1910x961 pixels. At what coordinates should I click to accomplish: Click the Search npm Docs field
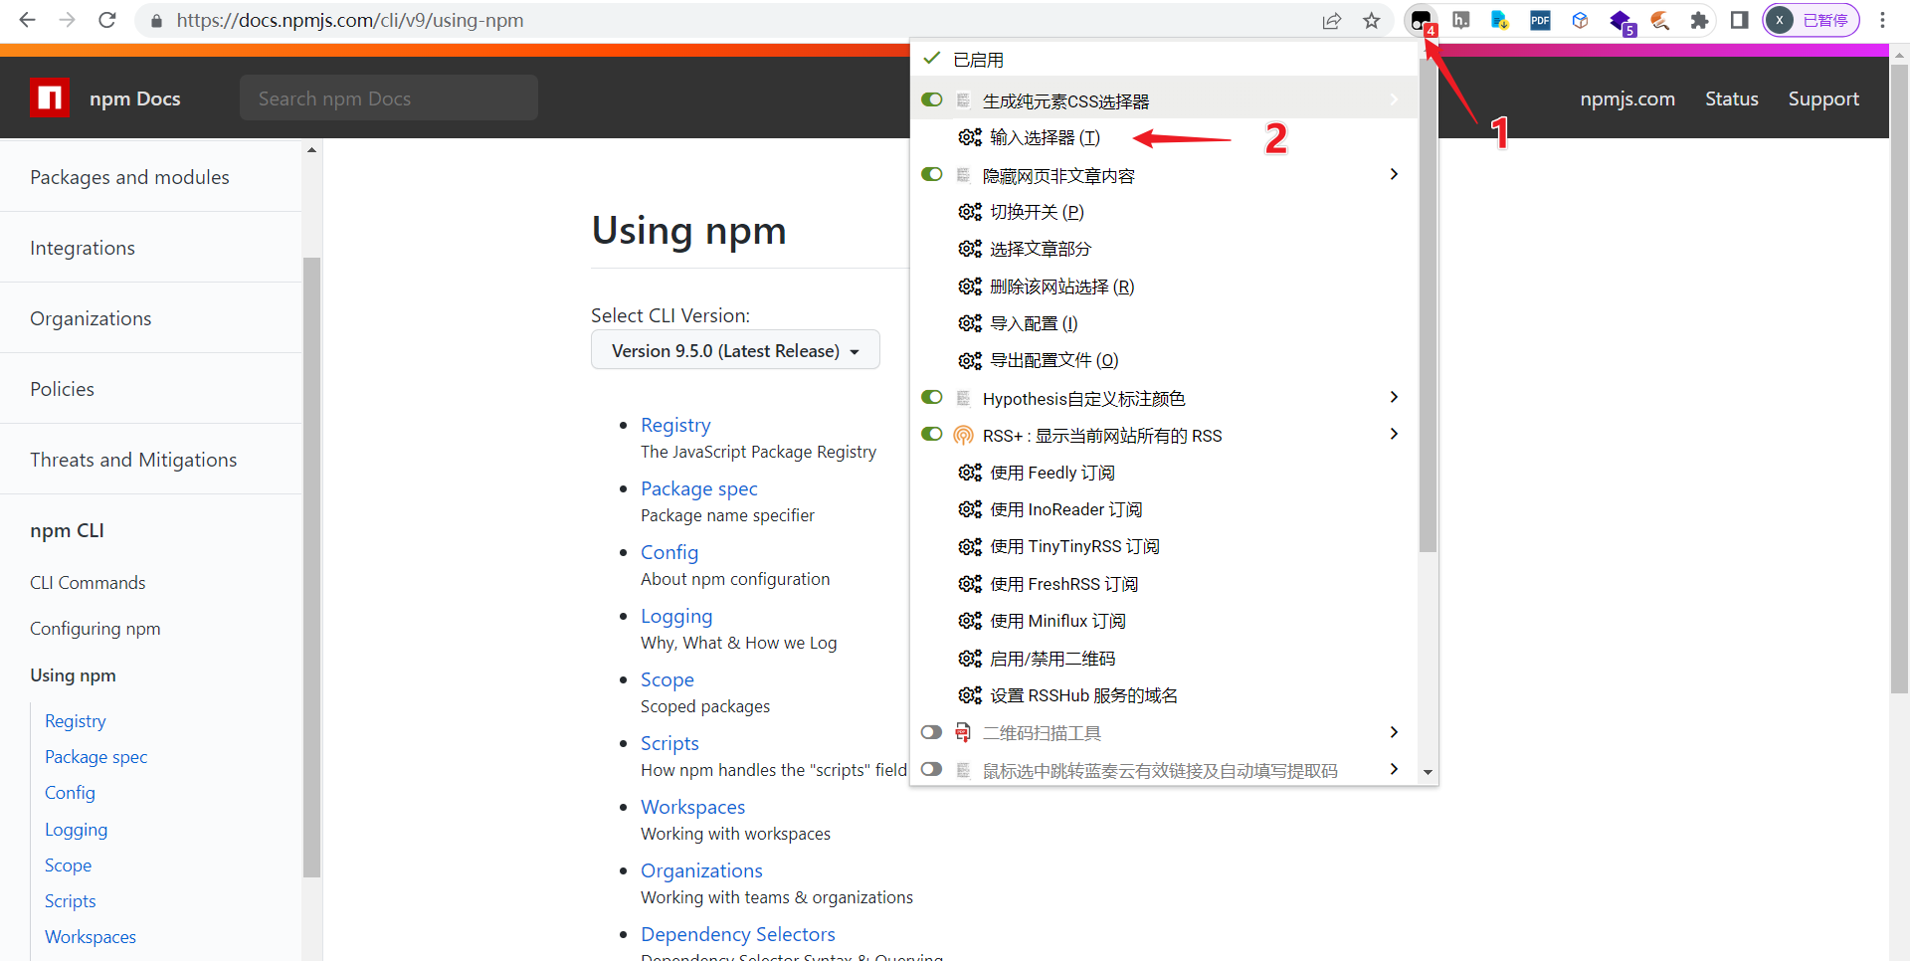point(389,97)
